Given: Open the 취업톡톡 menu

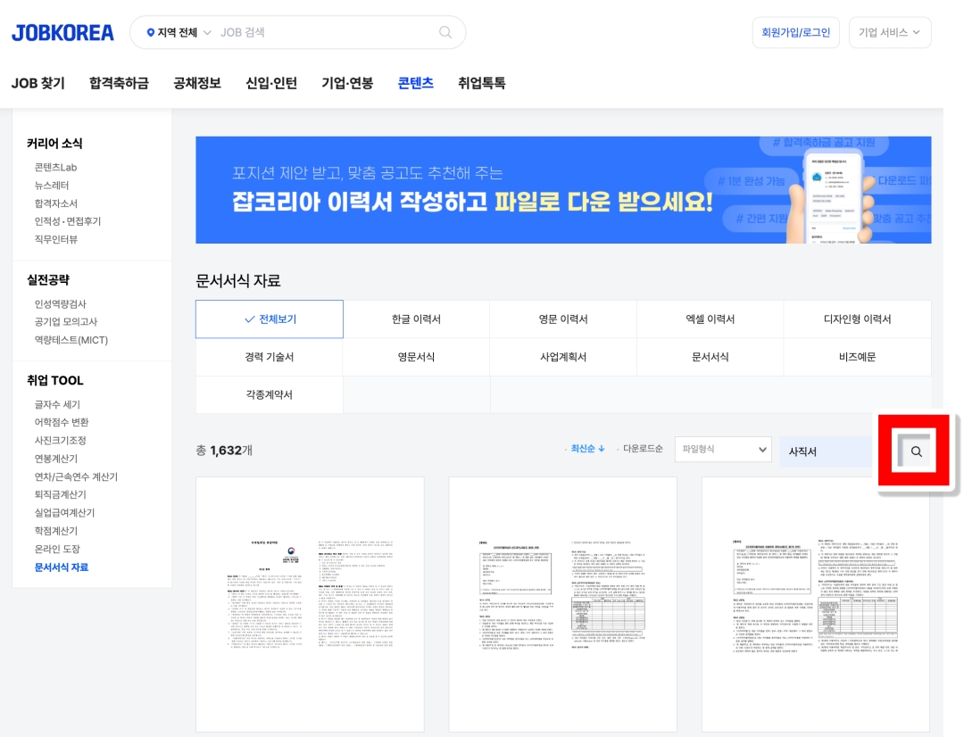Looking at the screenshot, I should click(x=481, y=83).
